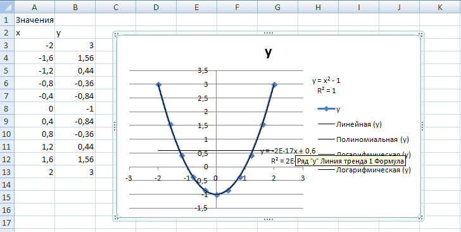The width and height of the screenshot is (461, 232).
Task: Select row header 8
Action: tap(7, 109)
